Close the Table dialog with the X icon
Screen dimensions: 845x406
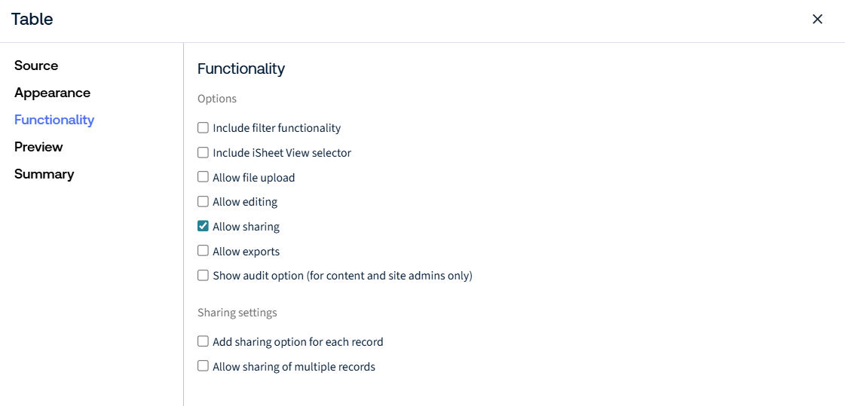click(x=817, y=20)
